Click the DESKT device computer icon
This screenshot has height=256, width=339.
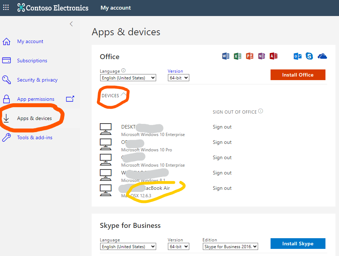coord(106,129)
